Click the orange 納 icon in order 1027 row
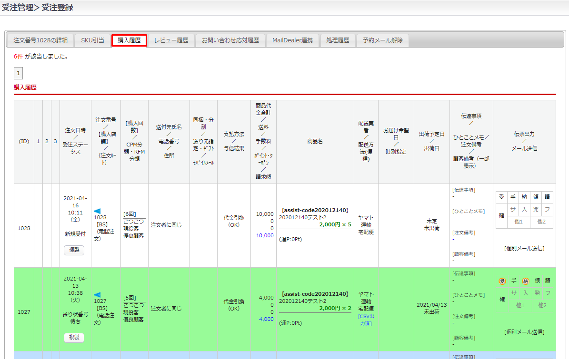The width and height of the screenshot is (569, 359). [x=525, y=281]
